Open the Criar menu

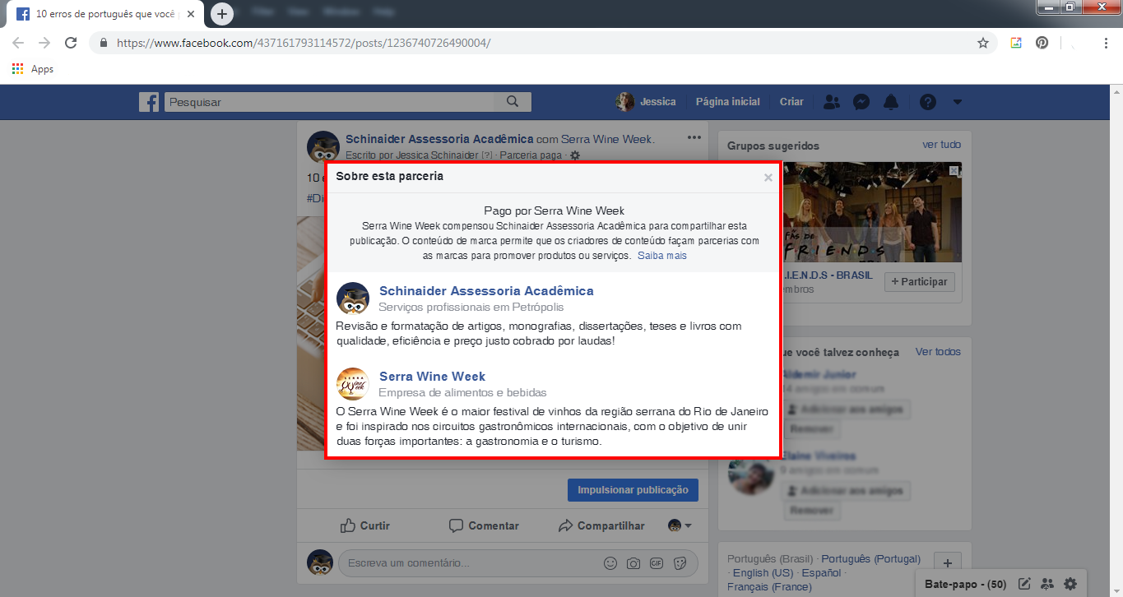coord(791,102)
